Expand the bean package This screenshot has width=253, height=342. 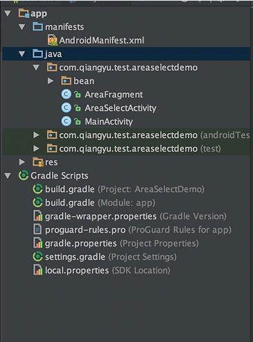[x=51, y=81]
